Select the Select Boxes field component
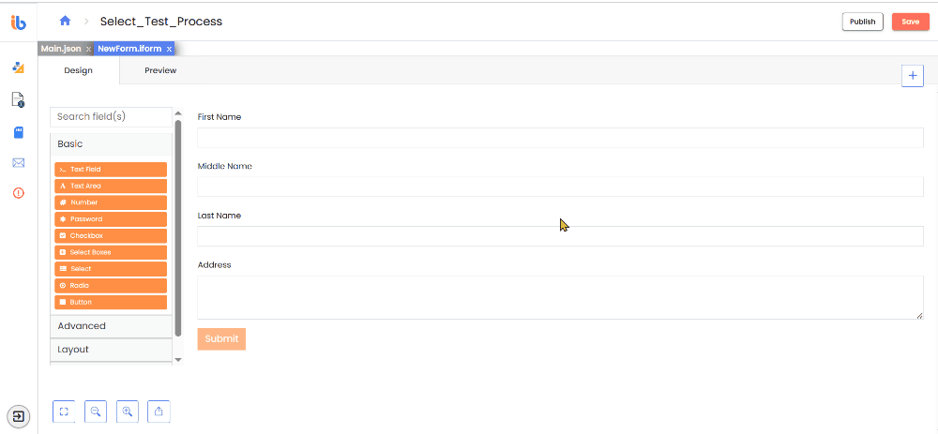The width and height of the screenshot is (938, 434). click(x=111, y=252)
